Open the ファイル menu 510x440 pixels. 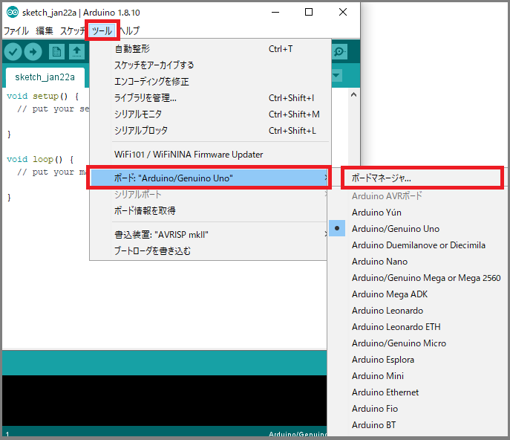(16, 31)
